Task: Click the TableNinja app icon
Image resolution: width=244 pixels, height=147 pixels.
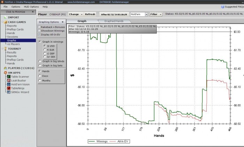Action: [x=9, y=88]
